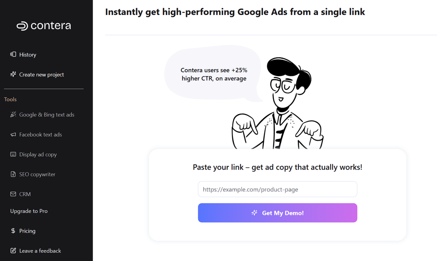Focus the product page URL input field
This screenshot has width=437, height=261.
(x=277, y=189)
